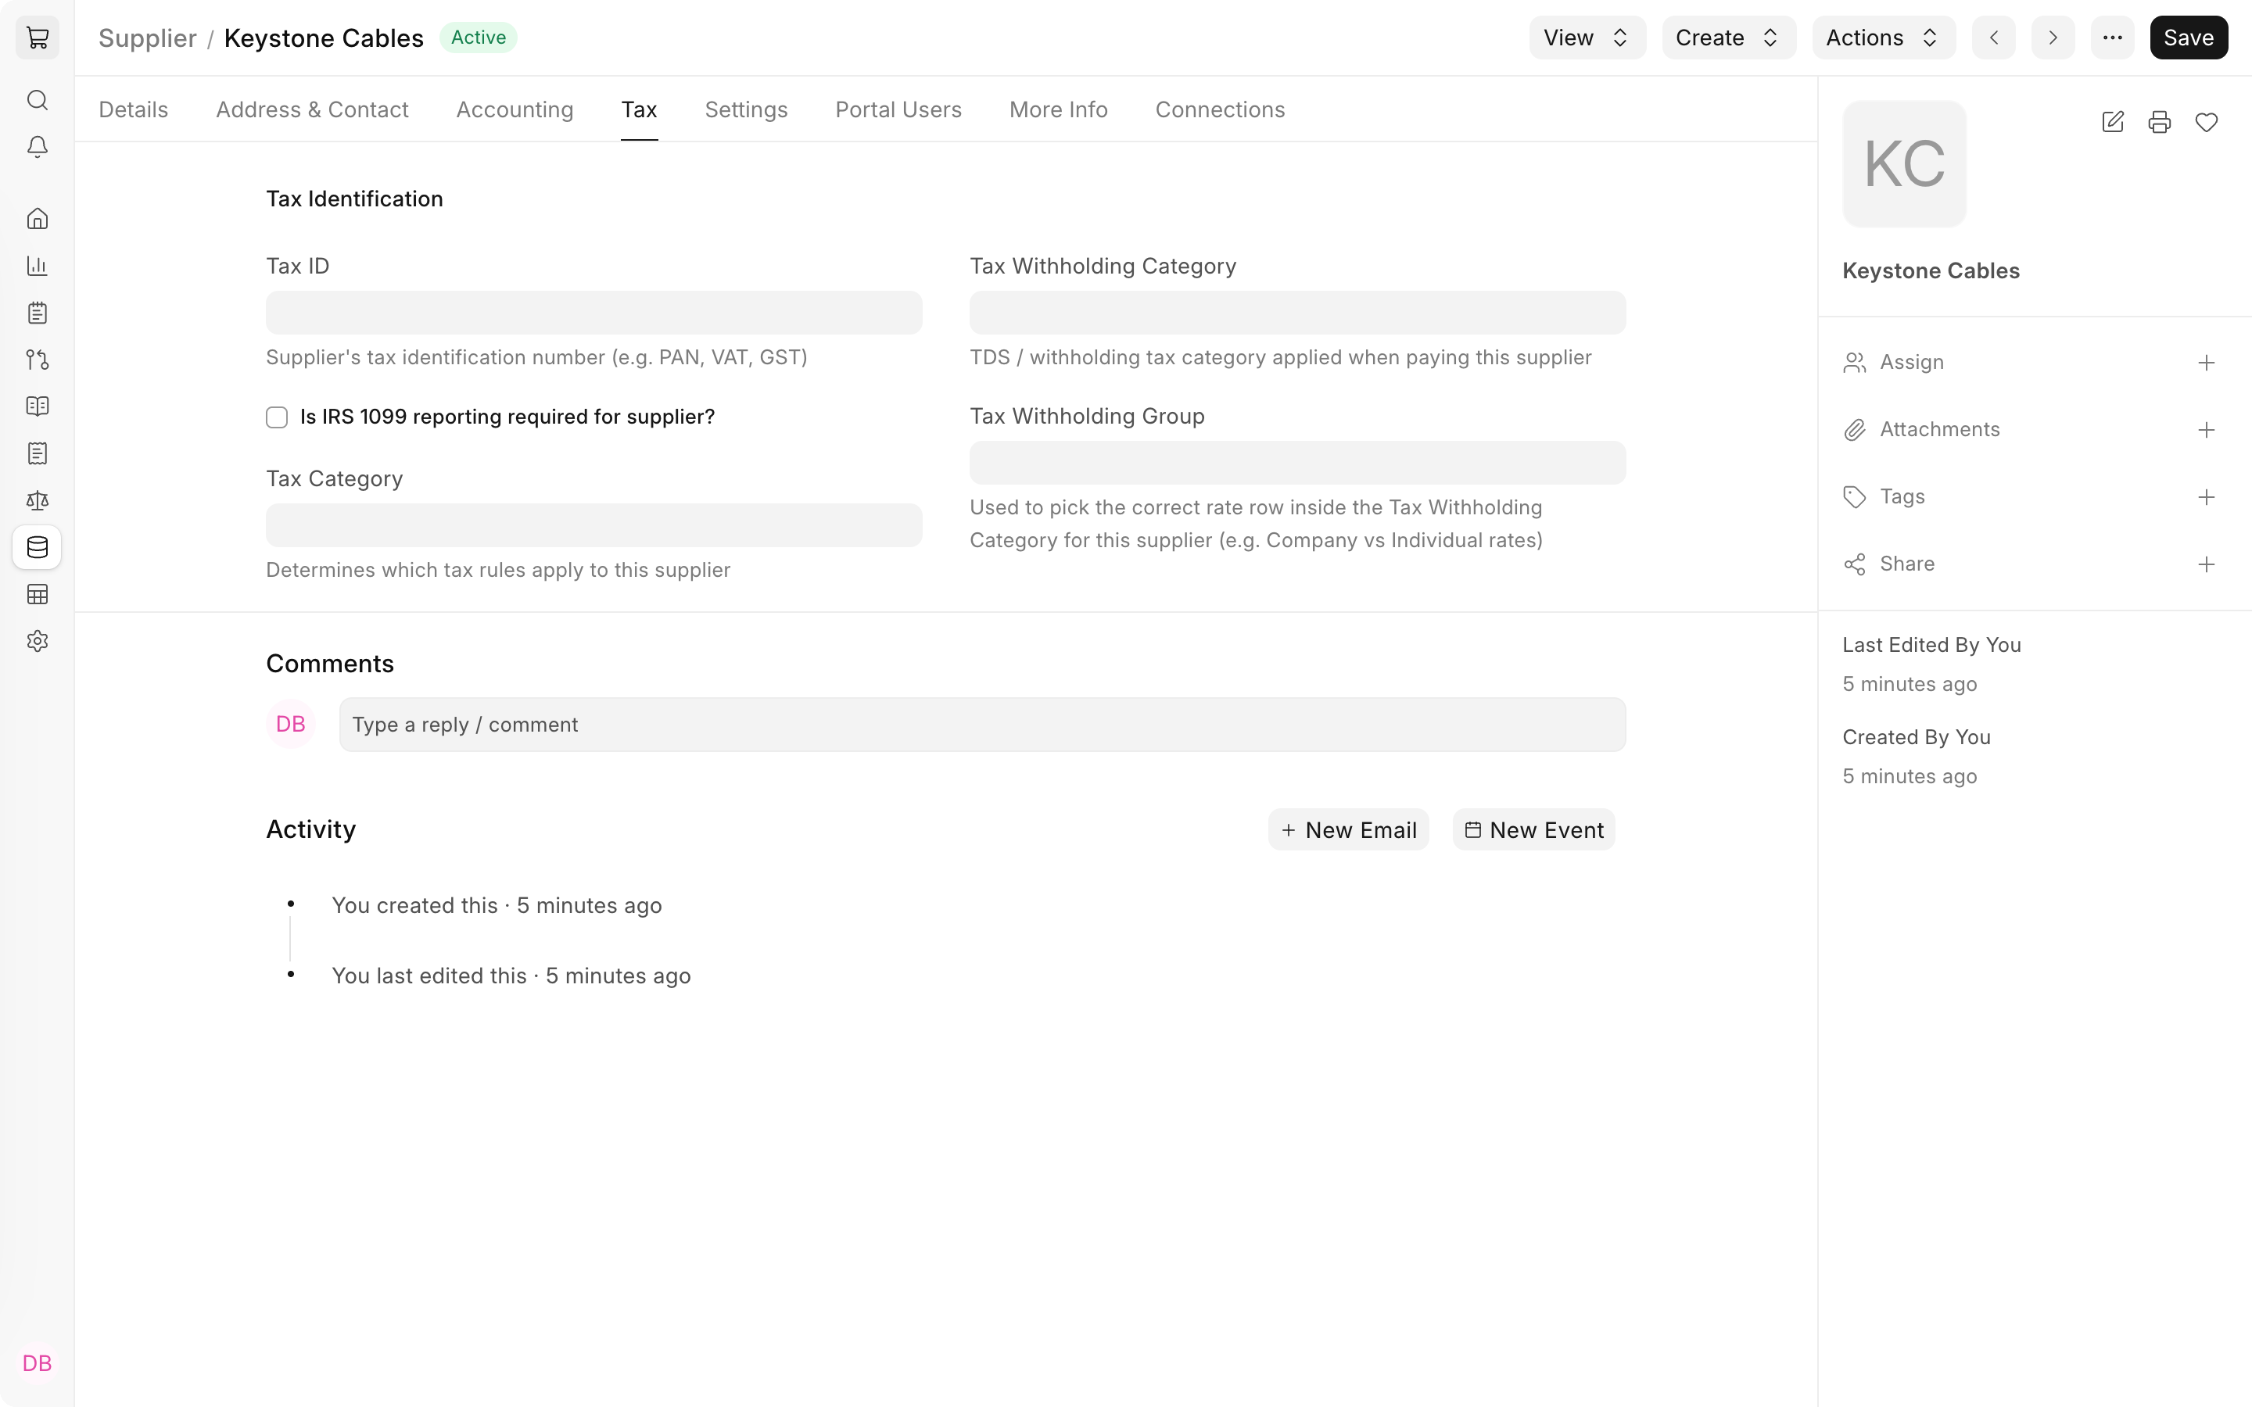Click the print icon

click(2159, 122)
